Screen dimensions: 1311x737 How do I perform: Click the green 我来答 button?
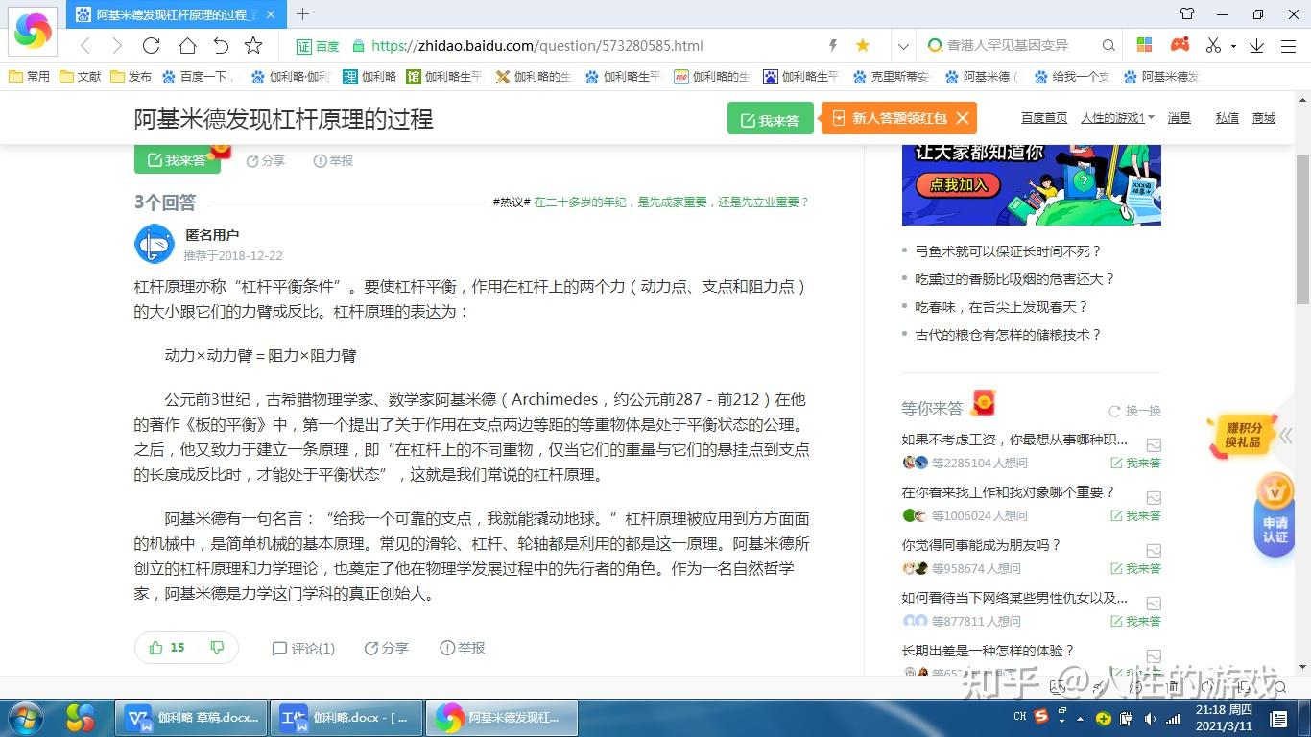(x=770, y=117)
